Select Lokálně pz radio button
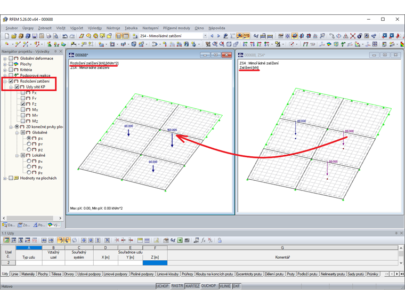The image size is (405, 304). coord(29,172)
